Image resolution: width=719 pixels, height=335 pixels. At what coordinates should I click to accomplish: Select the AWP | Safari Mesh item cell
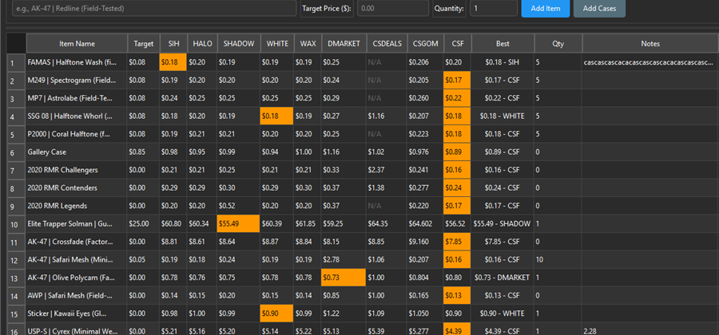pos(77,296)
